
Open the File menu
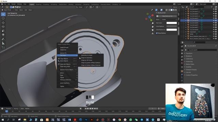point(5,4)
